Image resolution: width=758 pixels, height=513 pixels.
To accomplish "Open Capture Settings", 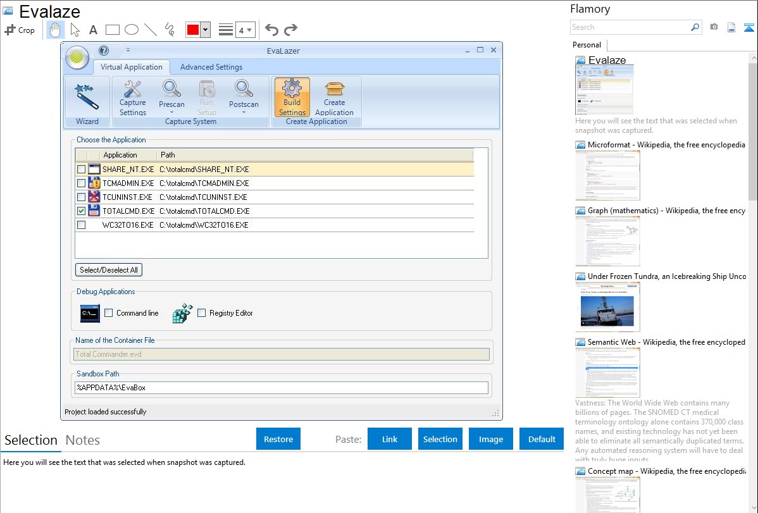I will 132,98.
